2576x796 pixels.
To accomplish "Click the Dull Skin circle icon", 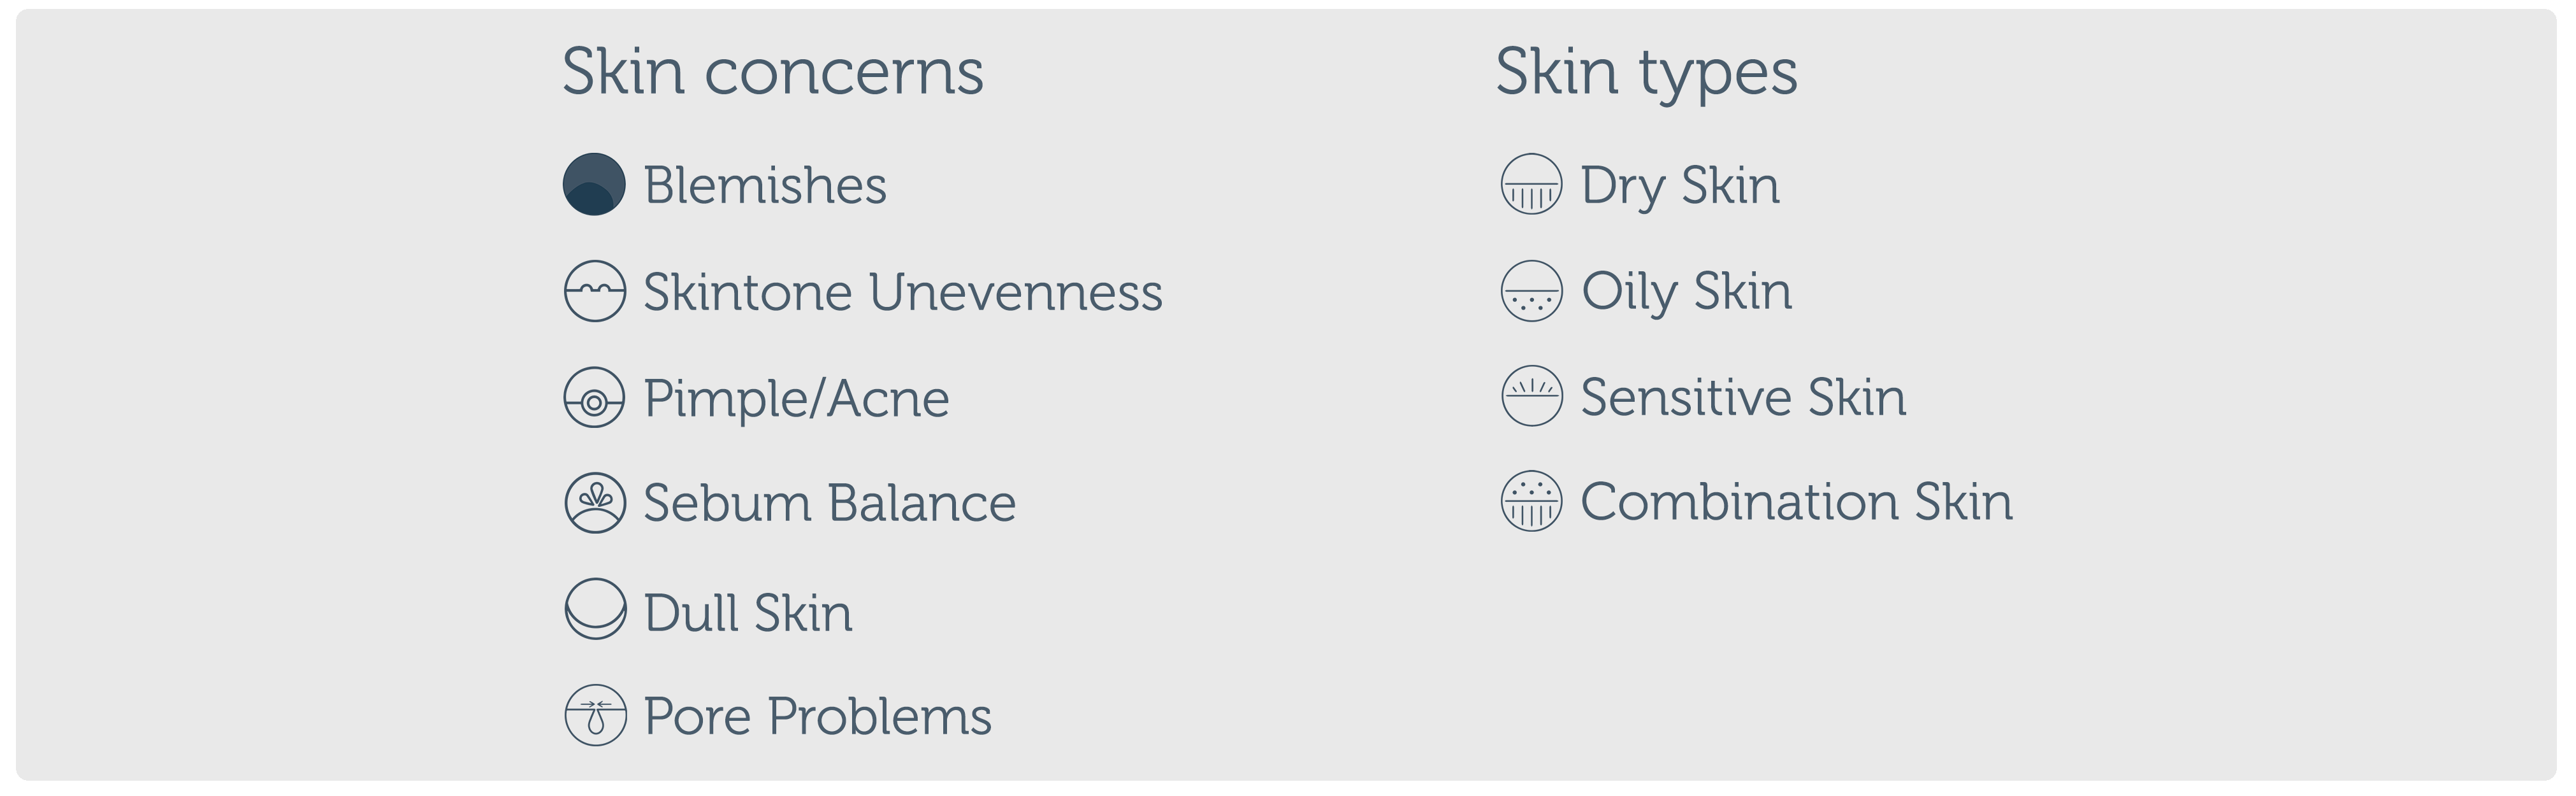I will coord(595,609).
